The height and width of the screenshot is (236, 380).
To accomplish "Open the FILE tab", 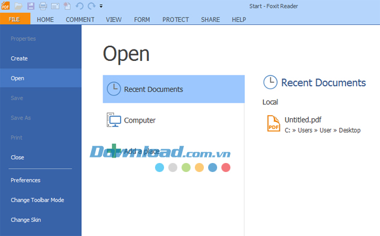I will coord(15,19).
